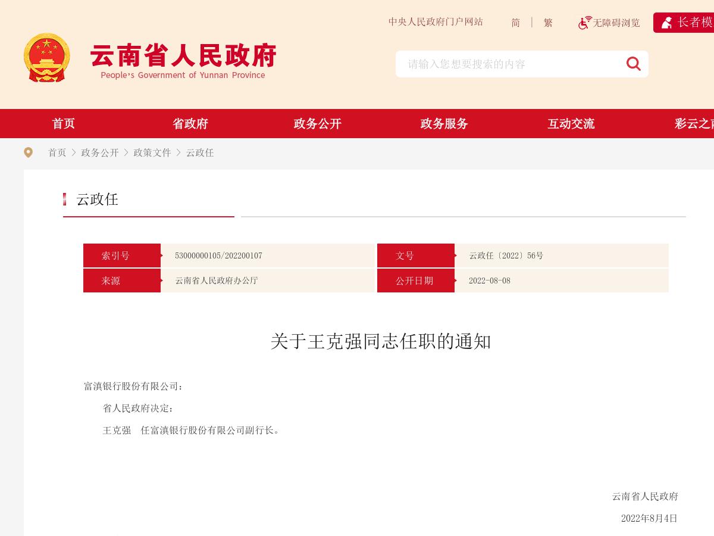
Task: Click the signature 云南省人民政府 at bottom
Action: point(645,497)
